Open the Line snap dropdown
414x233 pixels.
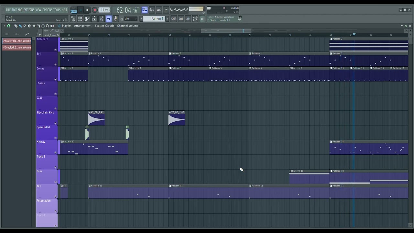131,19
